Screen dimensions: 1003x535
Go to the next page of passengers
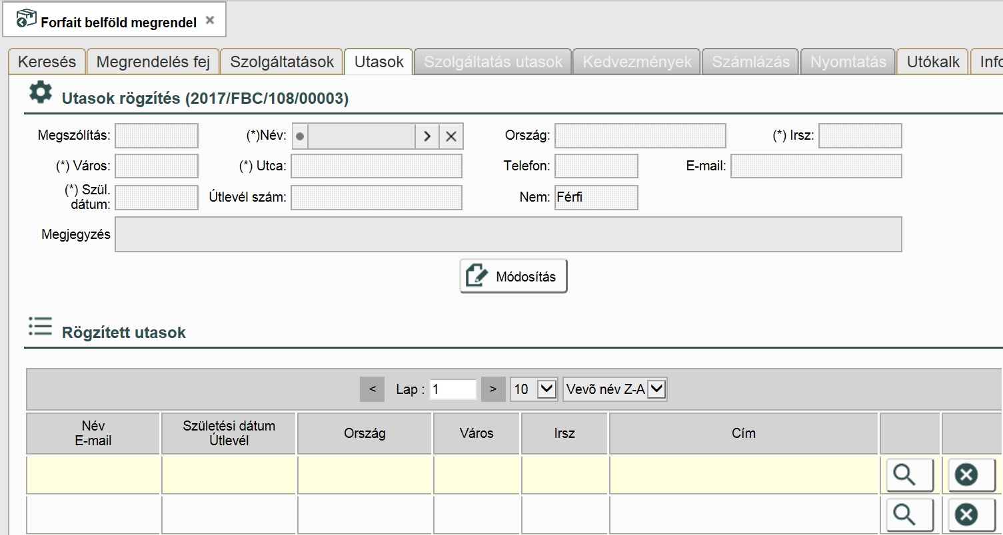pyautogui.click(x=493, y=389)
